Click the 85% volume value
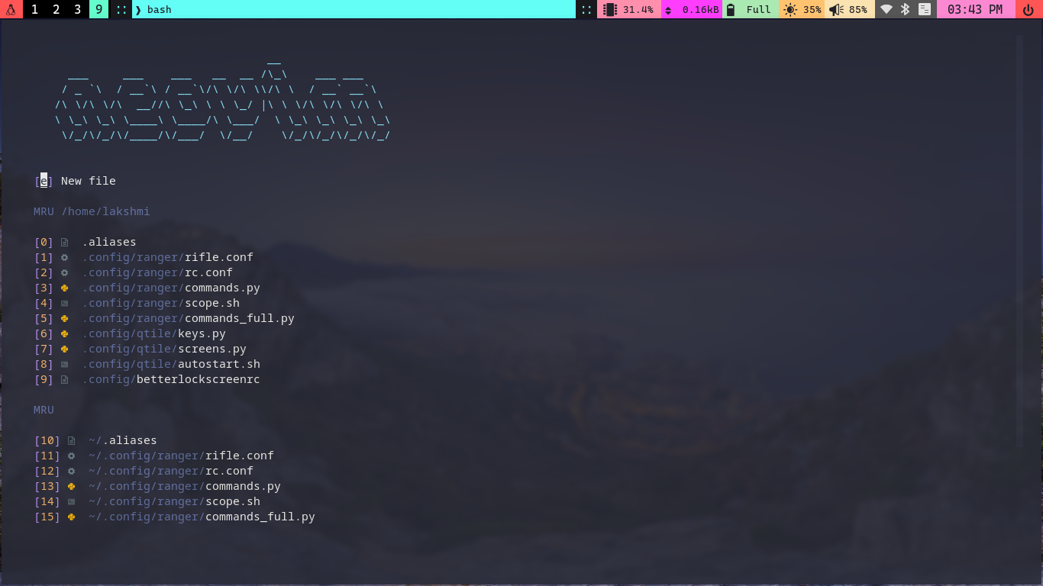 858,9
